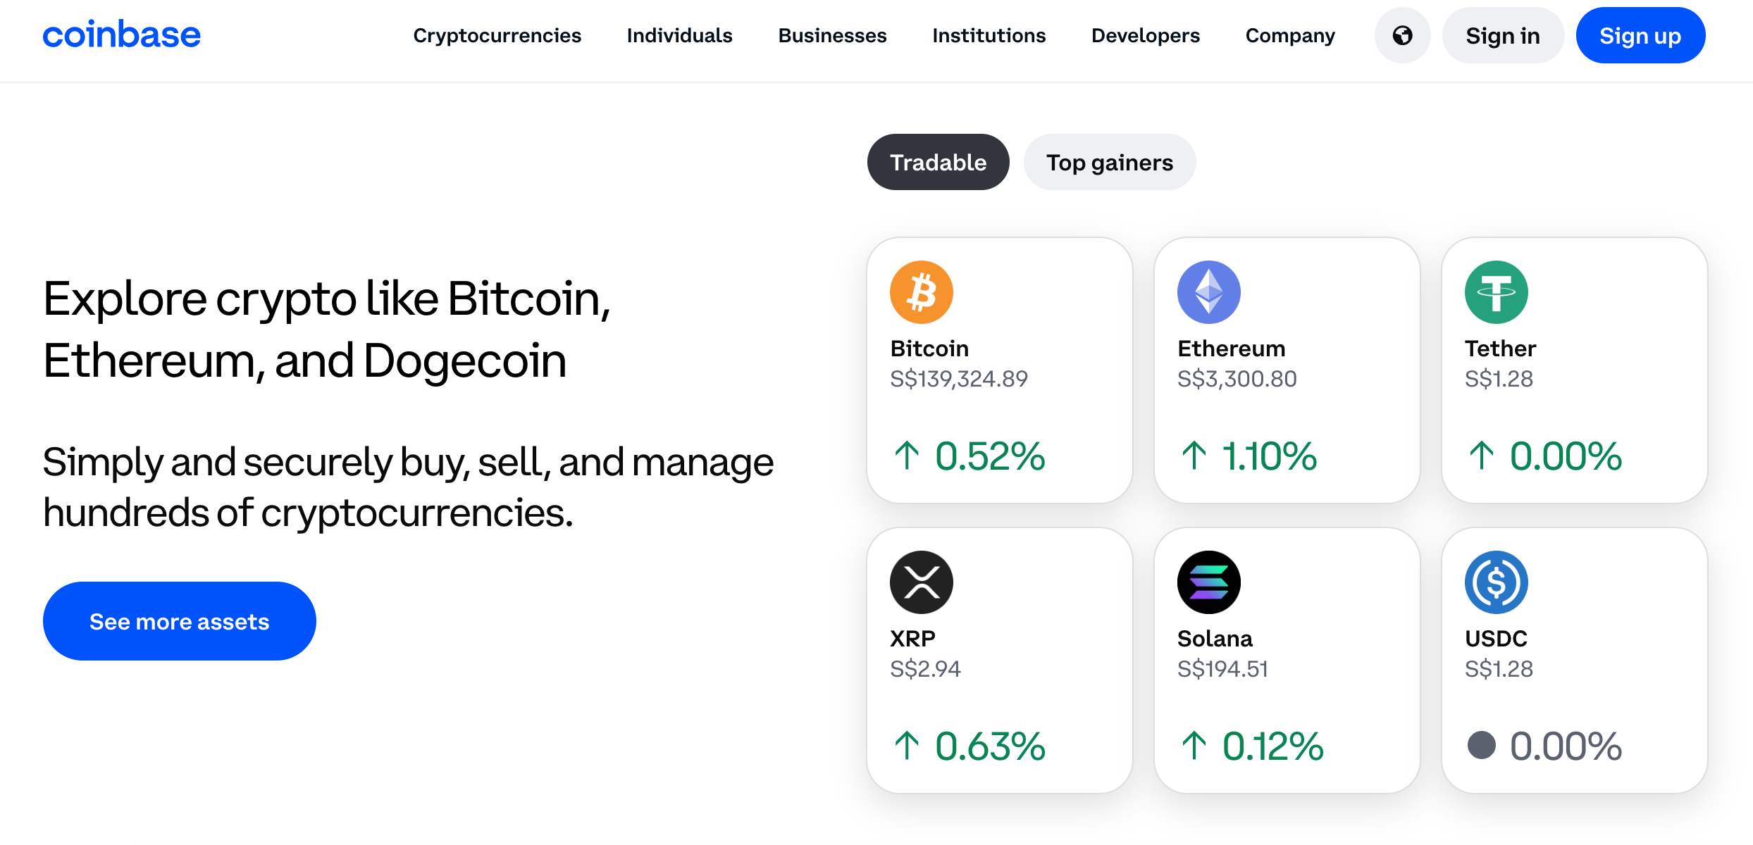The height and width of the screenshot is (845, 1753).
Task: Click the Sign up button
Action: (1640, 35)
